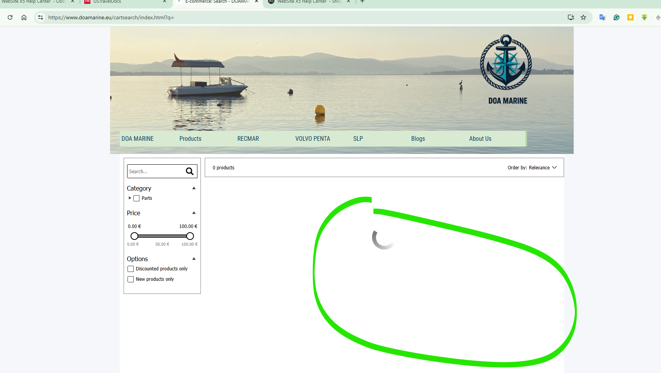661x373 pixels.
Task: Bookmark this page with the star icon
Action: (x=583, y=17)
